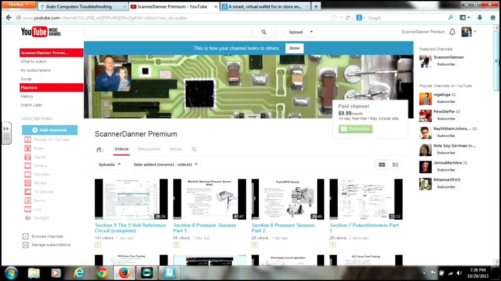Open Ford DPFE Sensor video thumbnail
This screenshot has height=281, width=501.
pyautogui.click(x=288, y=199)
